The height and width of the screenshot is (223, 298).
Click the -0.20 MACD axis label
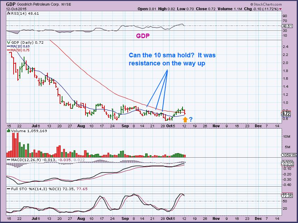coord(287,174)
